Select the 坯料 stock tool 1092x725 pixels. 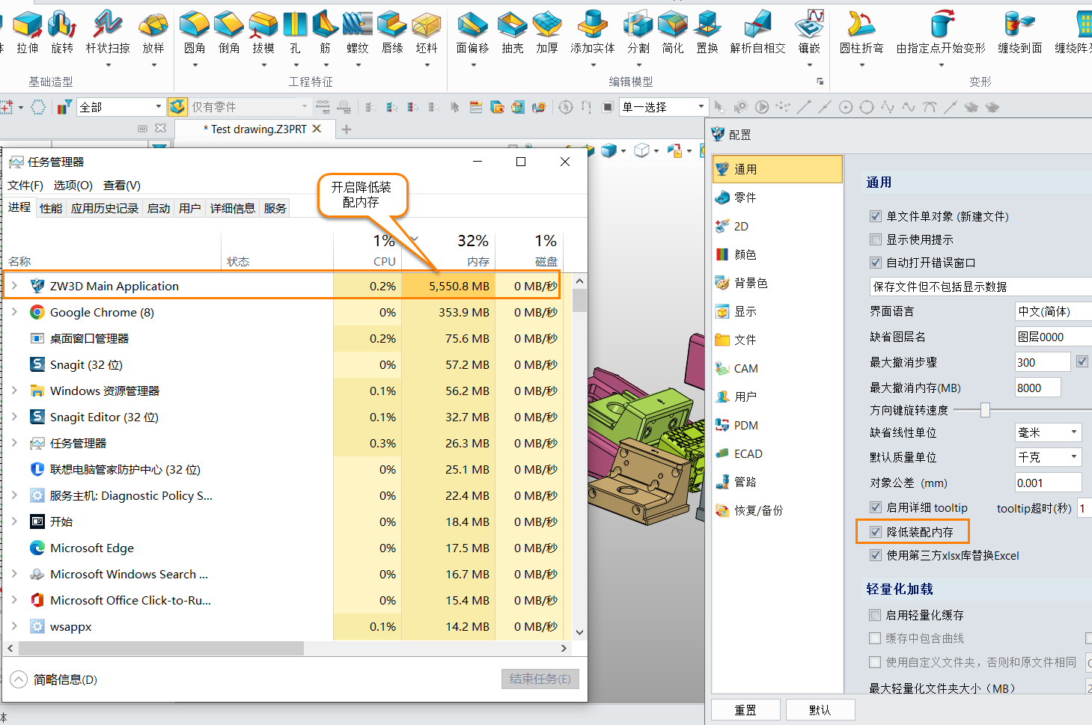[x=427, y=32]
